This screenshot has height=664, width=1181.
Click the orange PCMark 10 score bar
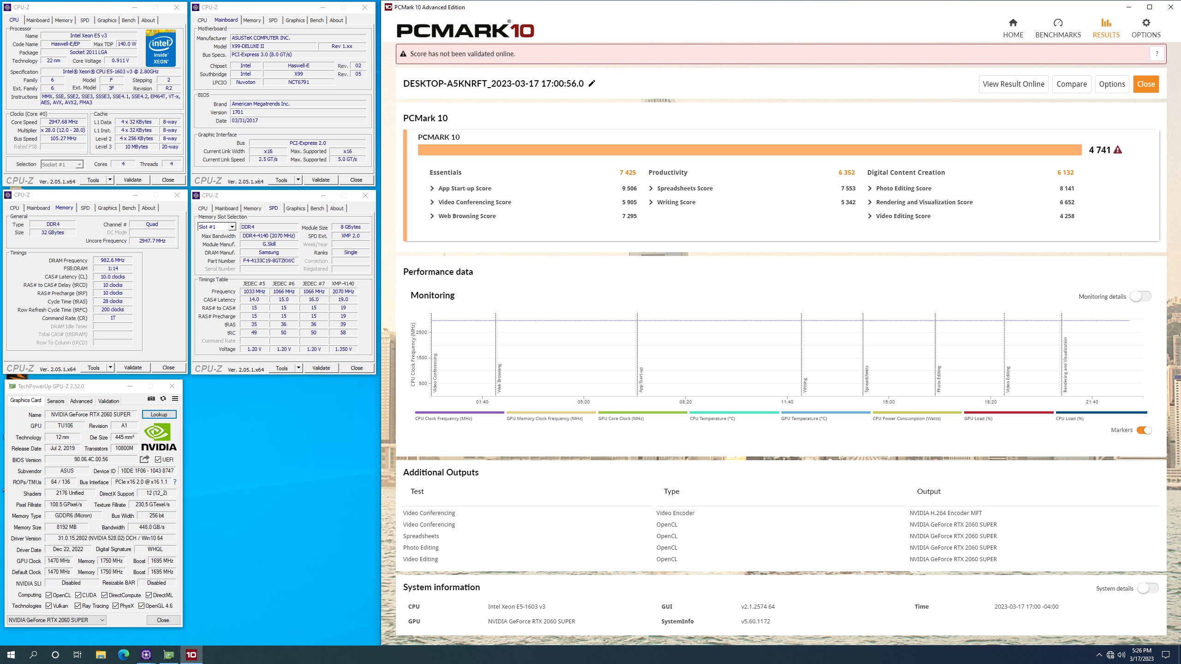[749, 150]
